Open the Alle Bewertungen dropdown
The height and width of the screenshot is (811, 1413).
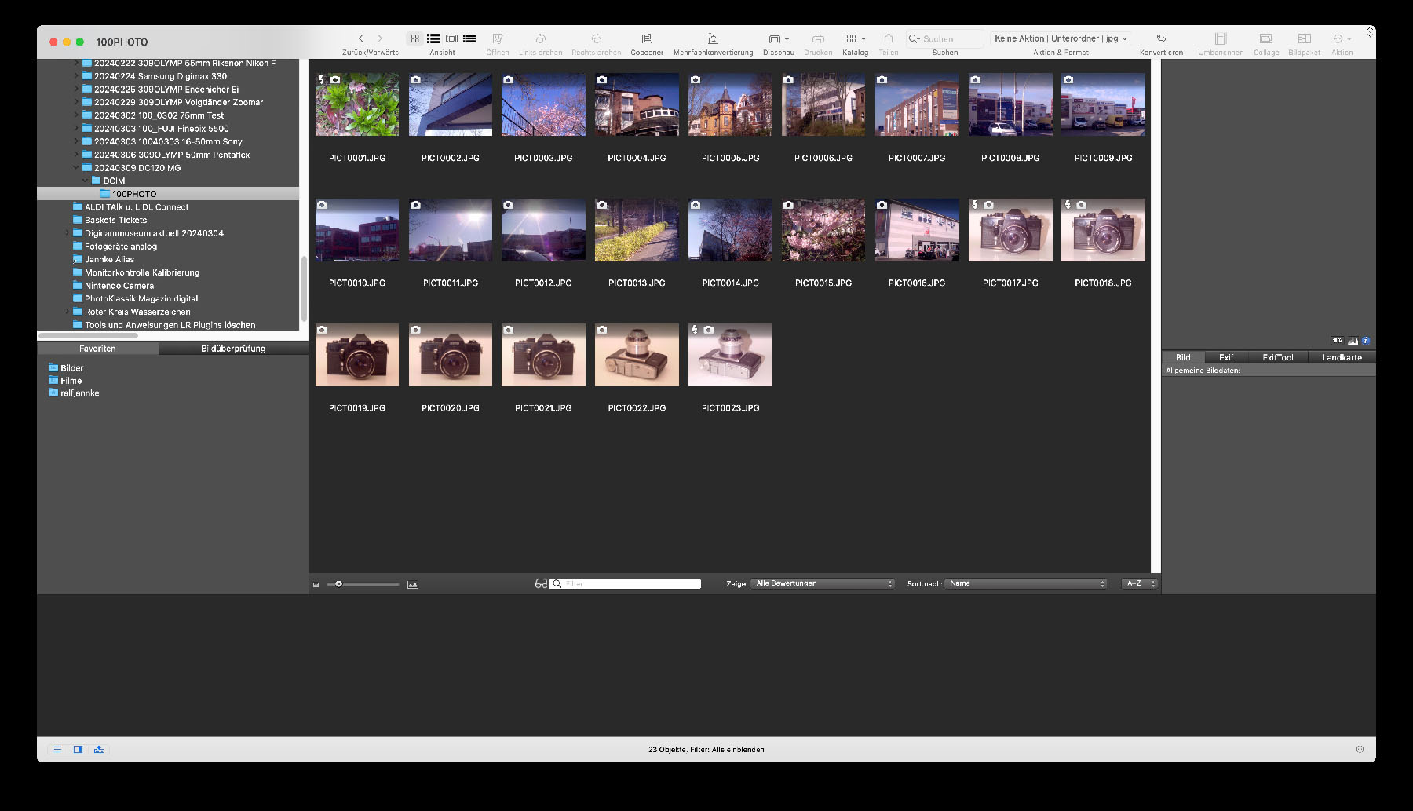click(x=823, y=583)
